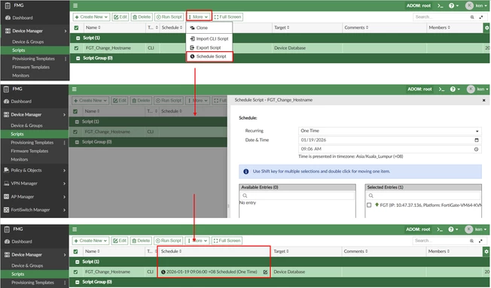This screenshot has height=288, width=491.
Task: Collapse the Script (1) group in the bottom panel
Action: click(78, 262)
